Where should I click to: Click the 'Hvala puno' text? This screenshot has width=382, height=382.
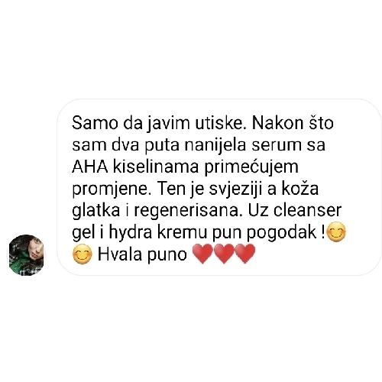coord(143,254)
